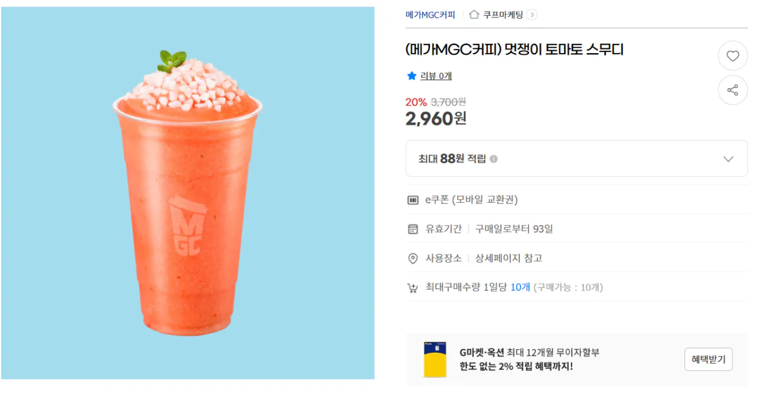Go to 쿠프마케팅 seller shop
Viewport: 774px width, 394px height.
[x=502, y=14]
